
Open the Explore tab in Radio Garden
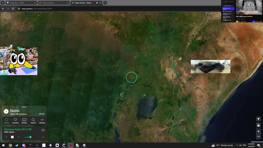pyautogui.click(x=7, y=120)
